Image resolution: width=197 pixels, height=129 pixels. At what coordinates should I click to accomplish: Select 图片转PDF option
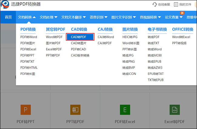click(x=53, y=43)
